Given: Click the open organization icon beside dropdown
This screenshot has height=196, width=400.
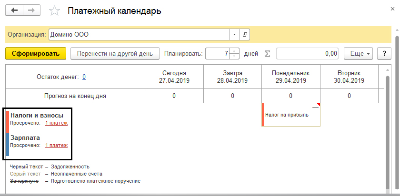Looking at the screenshot, I should pos(245,35).
